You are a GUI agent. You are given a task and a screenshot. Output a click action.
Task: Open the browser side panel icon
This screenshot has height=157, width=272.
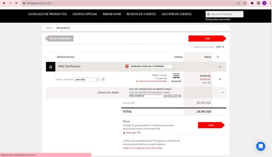click(x=258, y=3)
